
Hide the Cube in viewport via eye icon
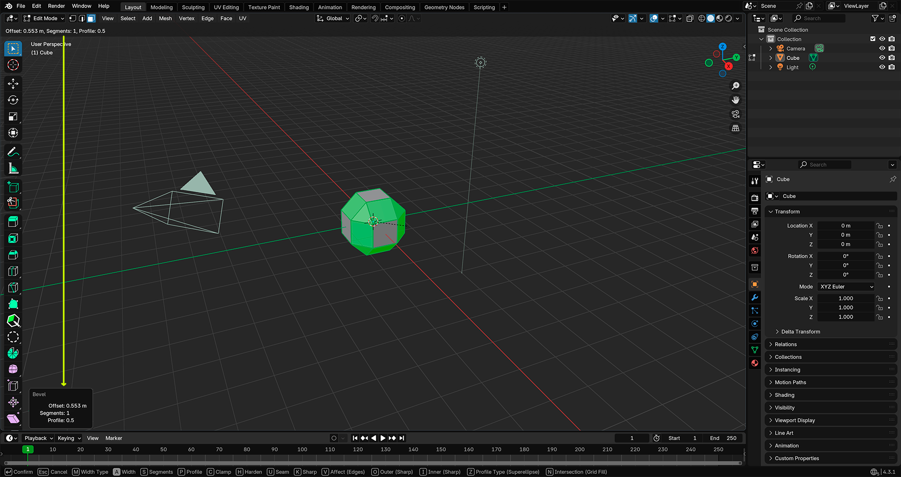click(x=882, y=58)
